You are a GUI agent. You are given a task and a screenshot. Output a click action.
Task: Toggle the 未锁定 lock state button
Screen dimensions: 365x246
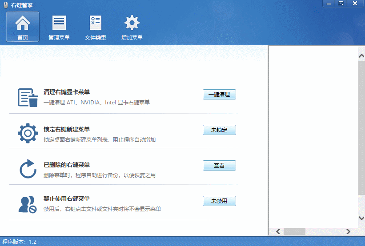coord(219,130)
